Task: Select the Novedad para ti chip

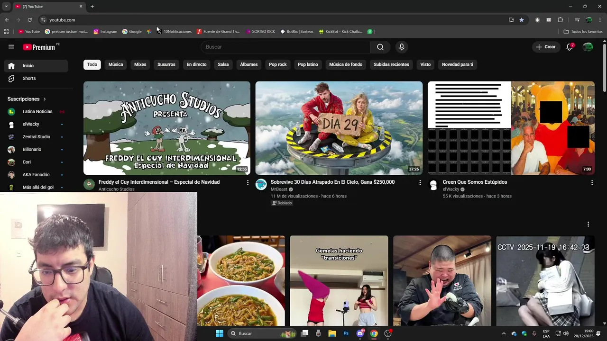Action: coord(458,64)
